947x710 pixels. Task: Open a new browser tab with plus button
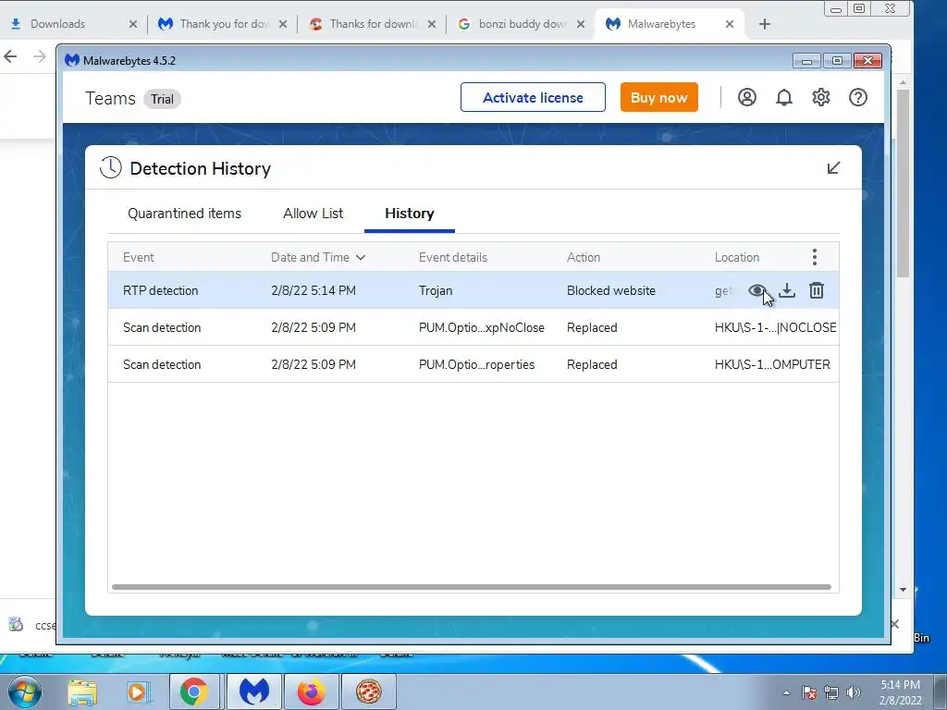coord(765,24)
